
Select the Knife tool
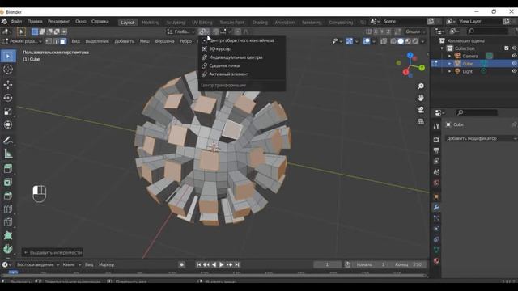(x=8, y=222)
